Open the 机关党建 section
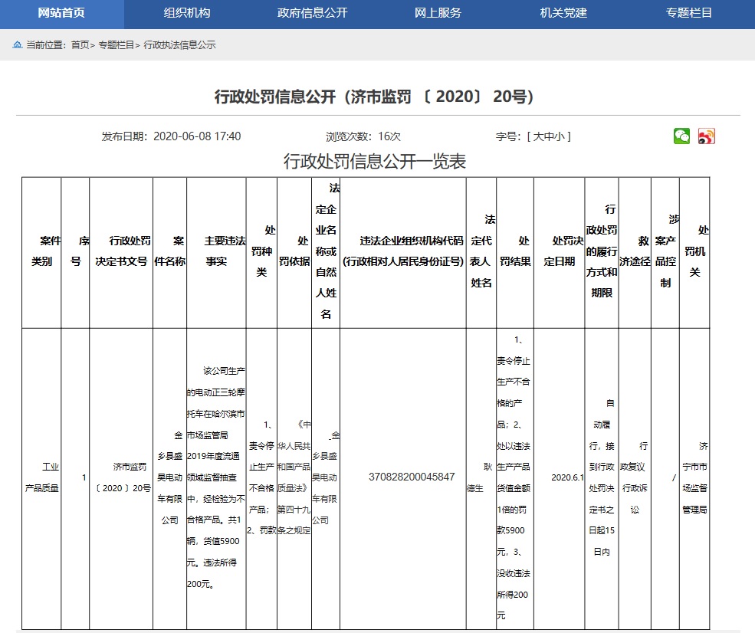The width and height of the screenshot is (755, 633). 563,13
